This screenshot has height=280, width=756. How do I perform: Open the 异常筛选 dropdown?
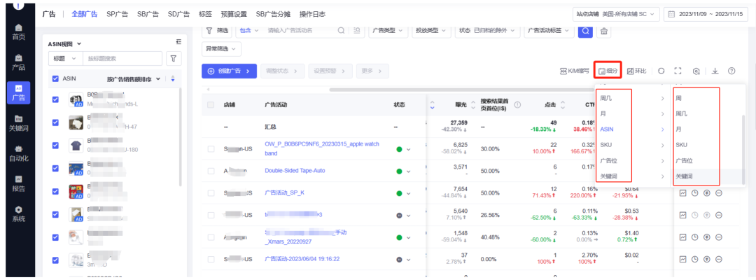(x=222, y=49)
